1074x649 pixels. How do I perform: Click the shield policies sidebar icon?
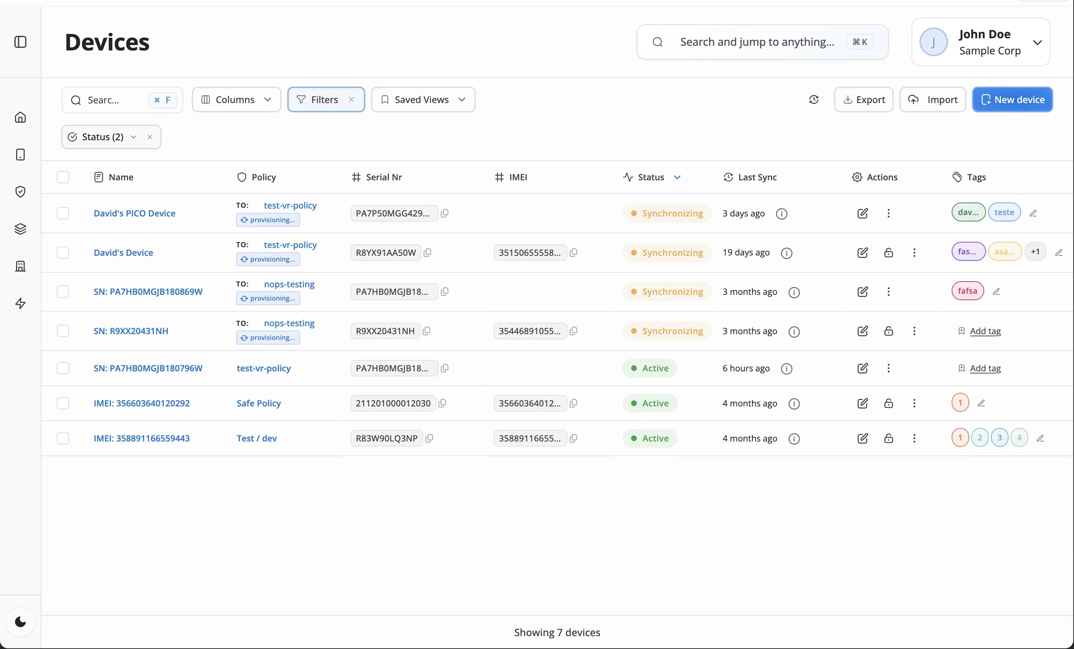(x=20, y=192)
